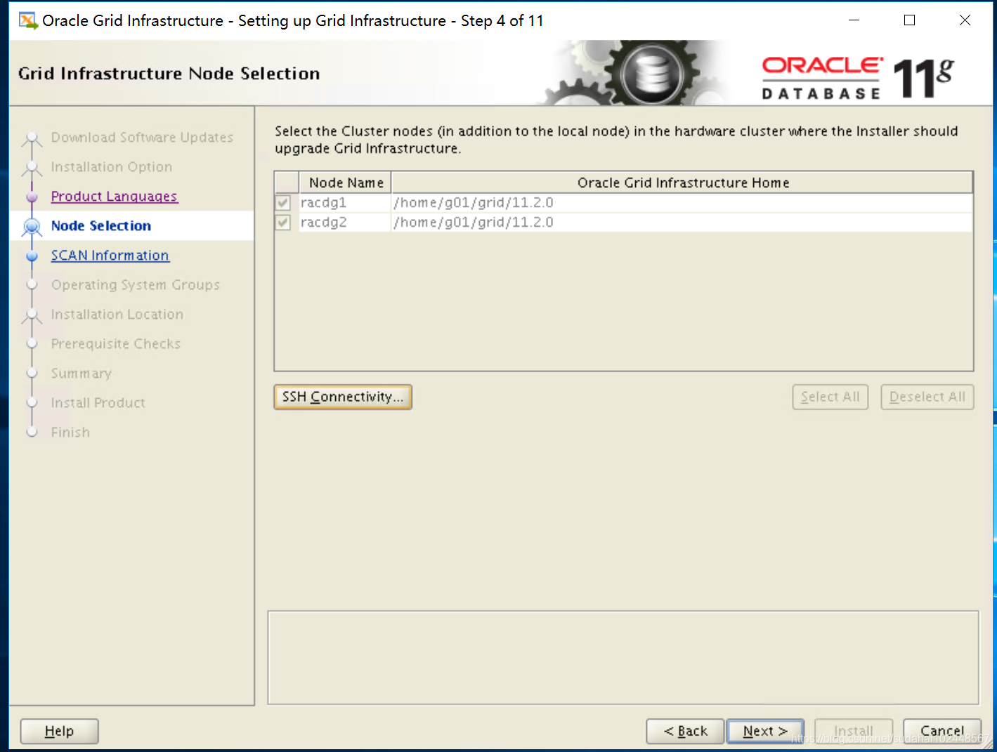Go back with the Back button
This screenshot has height=752, width=997.
coord(685,731)
